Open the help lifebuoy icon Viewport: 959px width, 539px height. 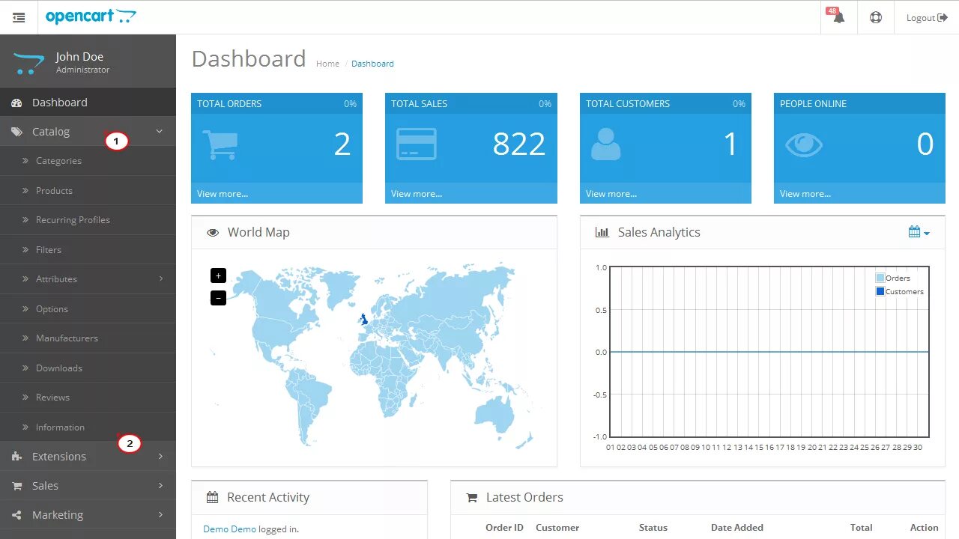[x=876, y=17]
